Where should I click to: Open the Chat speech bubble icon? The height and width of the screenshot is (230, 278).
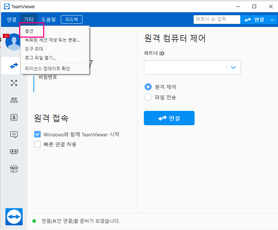[14, 135]
